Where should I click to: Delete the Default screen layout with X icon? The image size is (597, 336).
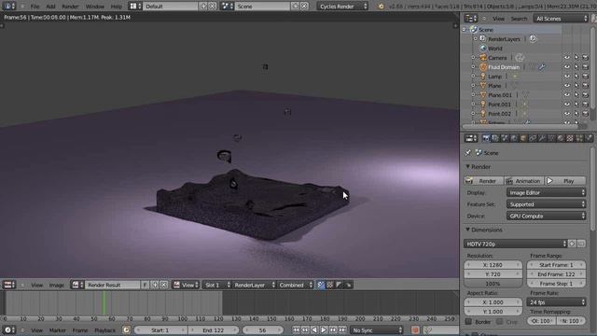[212, 7]
